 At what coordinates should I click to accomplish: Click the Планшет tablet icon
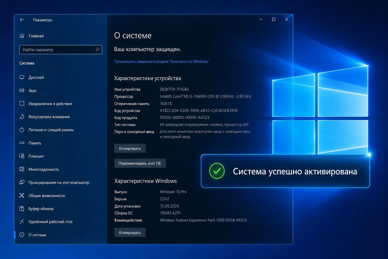(22, 156)
